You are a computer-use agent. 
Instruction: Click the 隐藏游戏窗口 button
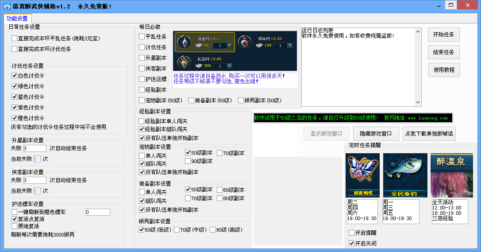(x=376, y=134)
